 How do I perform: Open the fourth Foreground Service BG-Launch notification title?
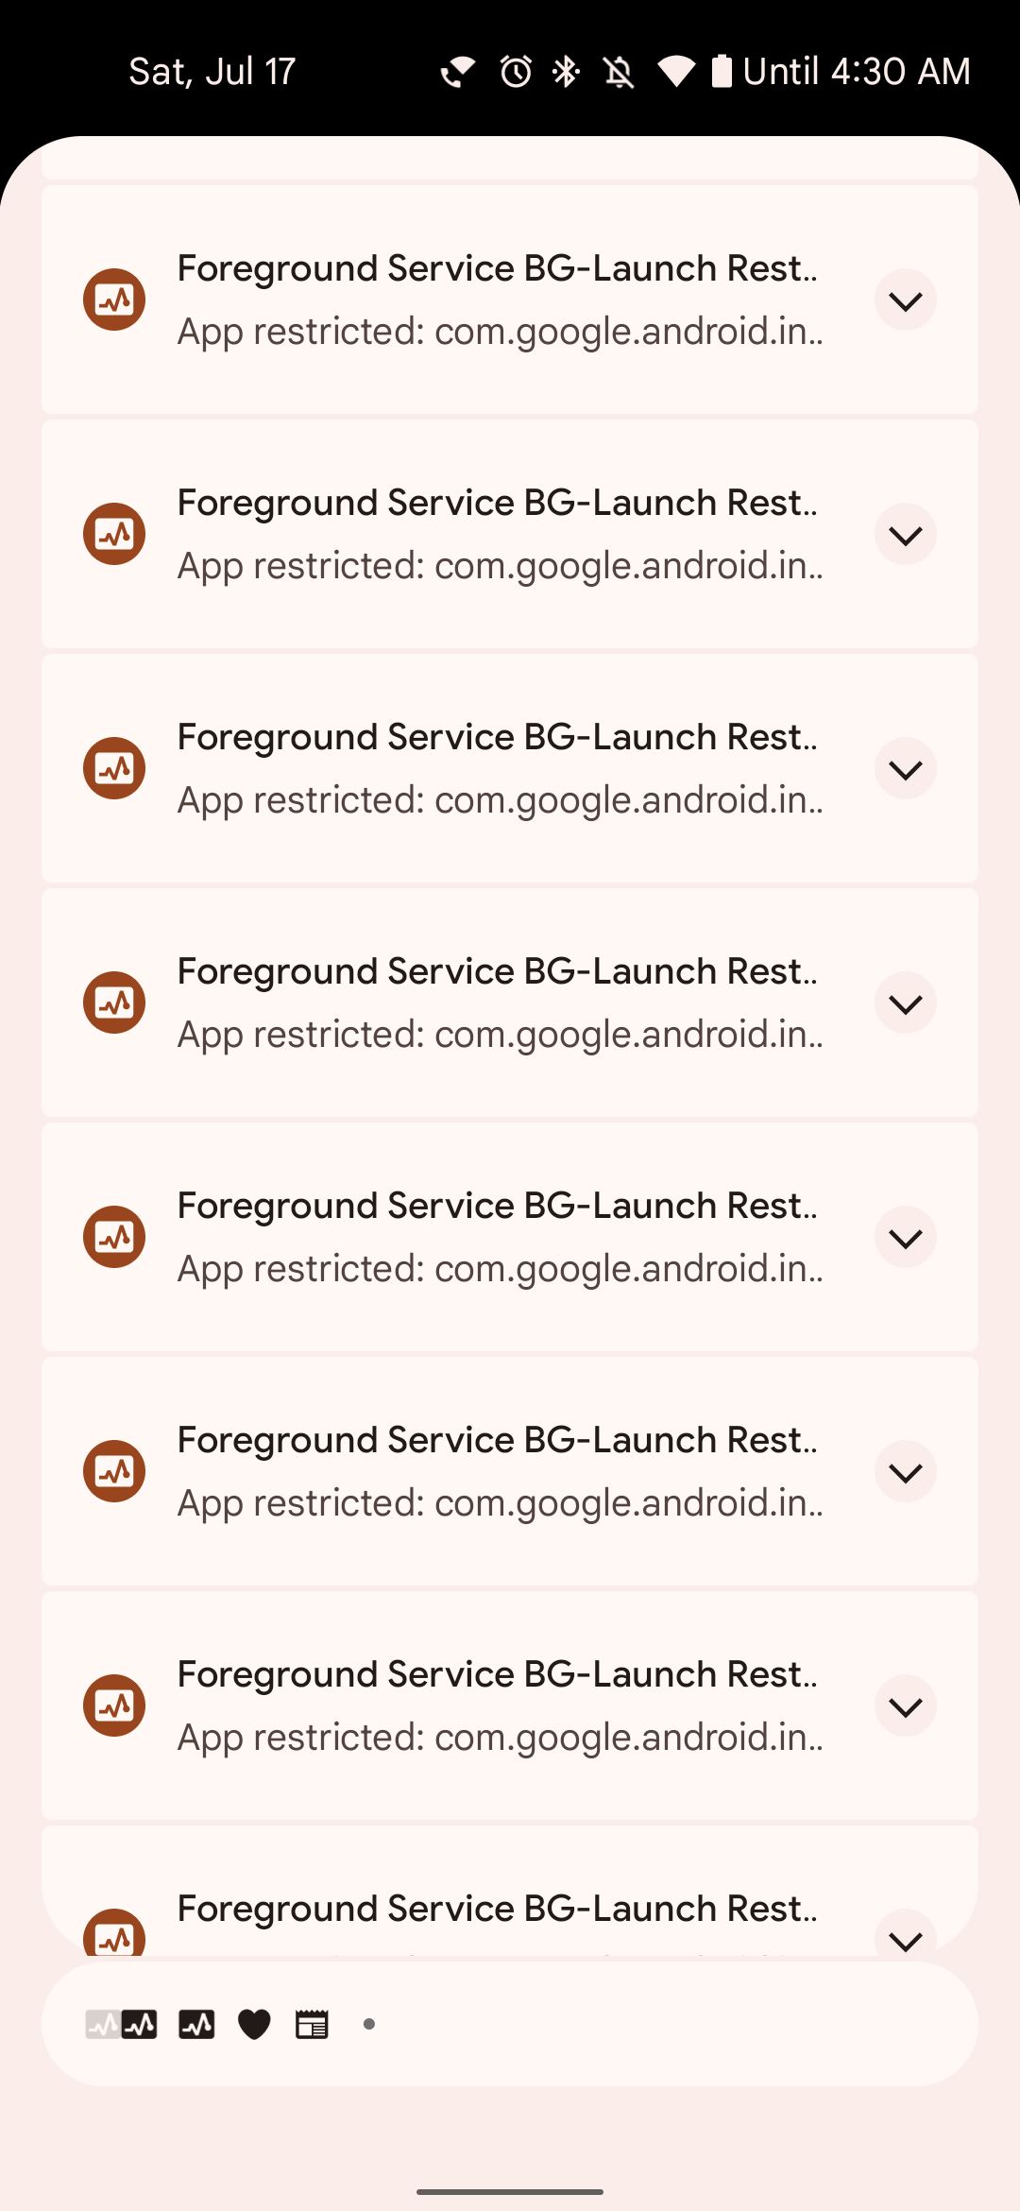[497, 971]
